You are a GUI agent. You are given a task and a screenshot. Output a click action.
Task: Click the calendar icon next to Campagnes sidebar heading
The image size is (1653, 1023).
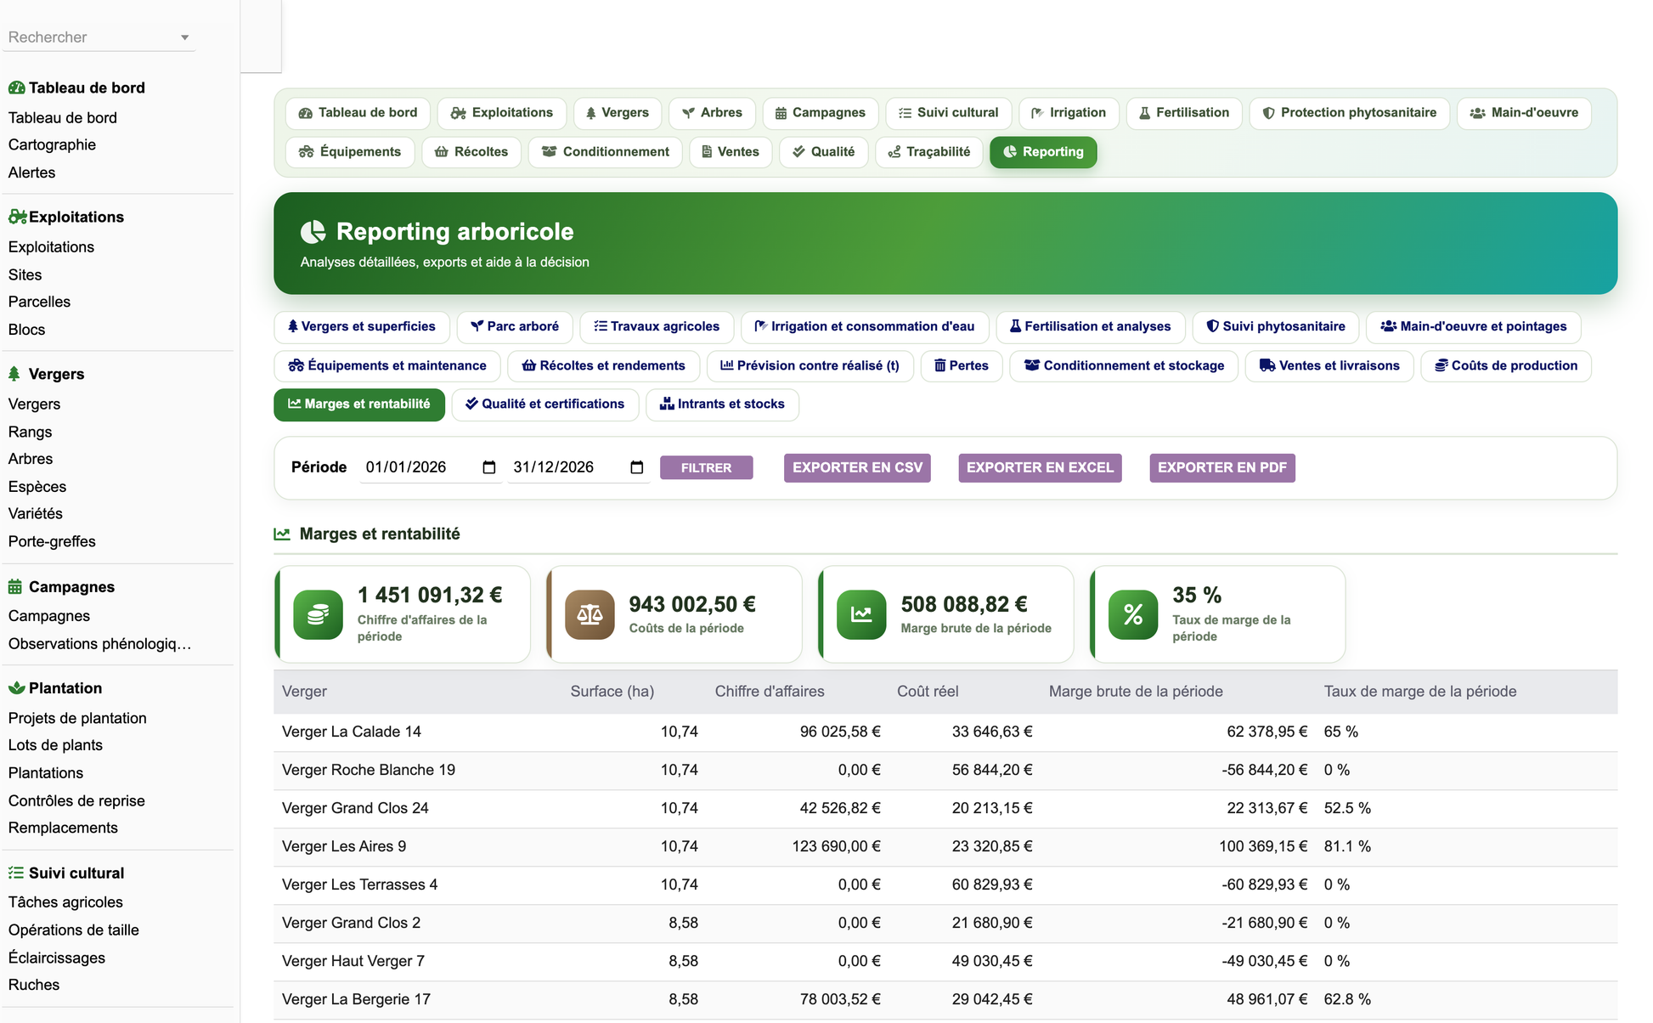15,586
